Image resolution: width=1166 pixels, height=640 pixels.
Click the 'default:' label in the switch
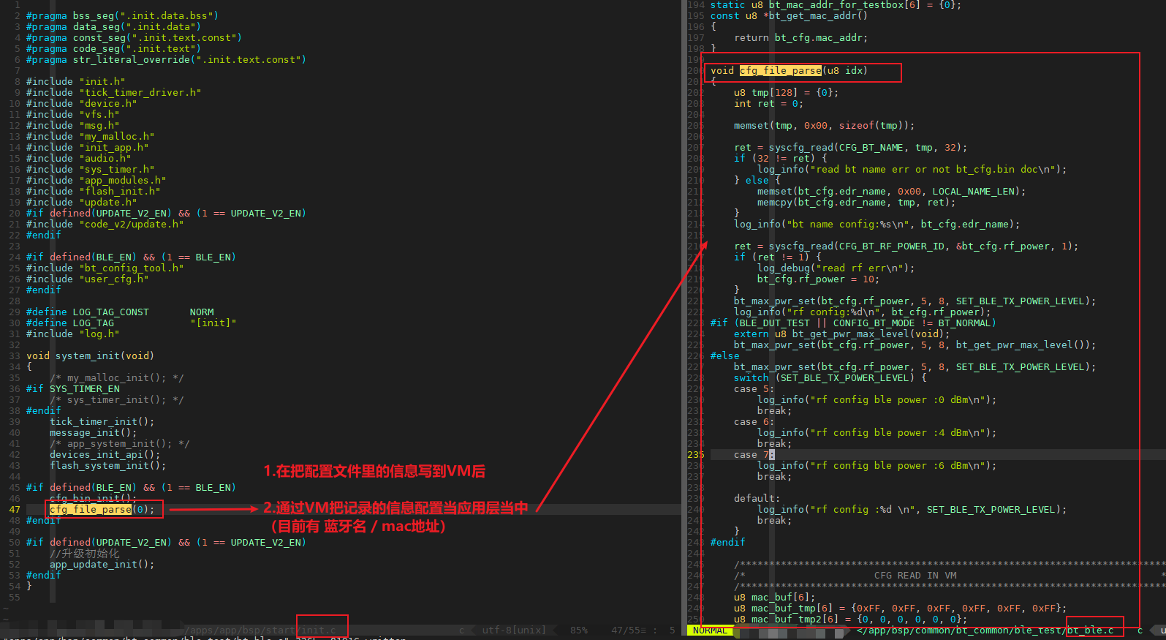click(757, 498)
